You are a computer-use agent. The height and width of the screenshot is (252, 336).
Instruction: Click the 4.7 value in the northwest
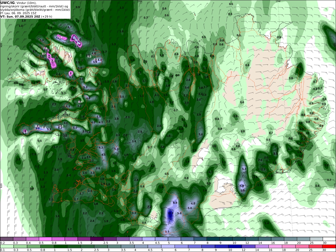pos(70,27)
